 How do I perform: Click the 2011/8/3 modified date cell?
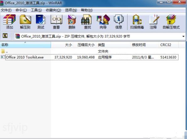click(143, 57)
